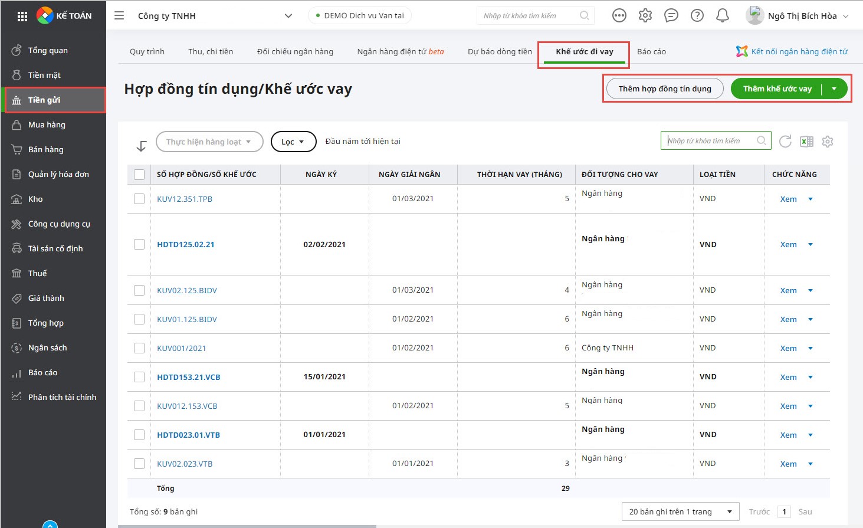The height and width of the screenshot is (528, 863).
Task: Click the Quản lý hóa đơn icon
Action: click(17, 174)
